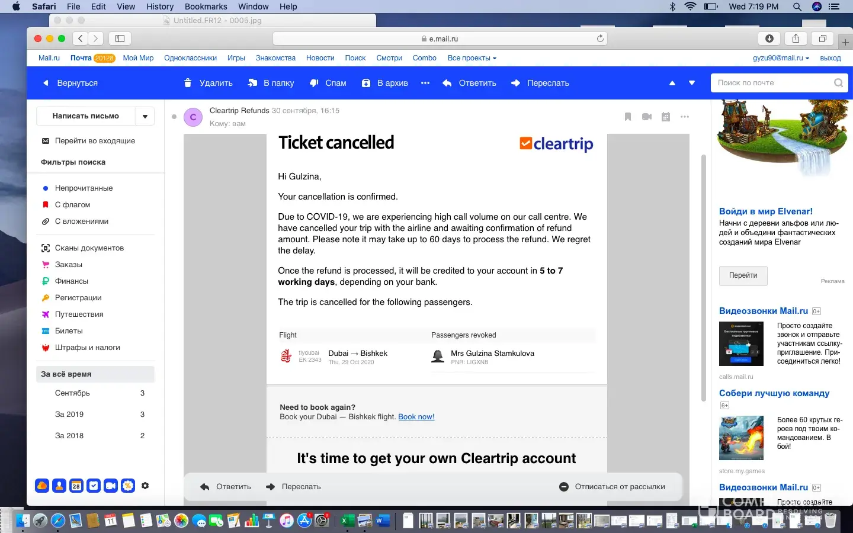Expand the compose button dropdown arrow
Image resolution: width=853 pixels, height=533 pixels.
point(145,116)
